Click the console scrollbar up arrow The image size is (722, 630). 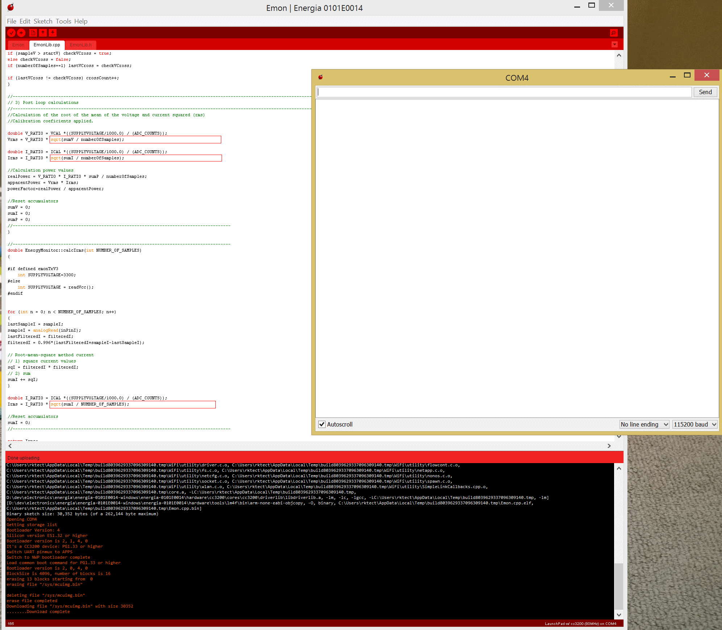pos(619,469)
